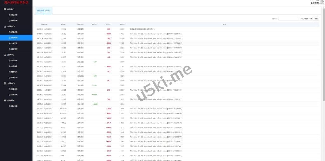Viewport: 325px width, 161px height.
Task: Click the 交易日期 column header
Action: [x=44, y=24]
